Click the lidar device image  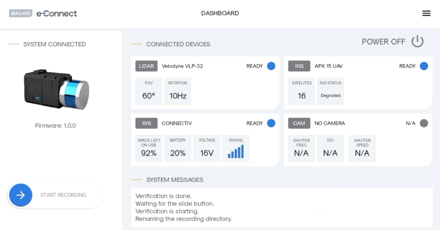56,89
